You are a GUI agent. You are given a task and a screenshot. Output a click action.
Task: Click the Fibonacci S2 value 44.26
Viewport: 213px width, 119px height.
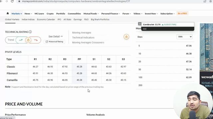click(109, 73)
